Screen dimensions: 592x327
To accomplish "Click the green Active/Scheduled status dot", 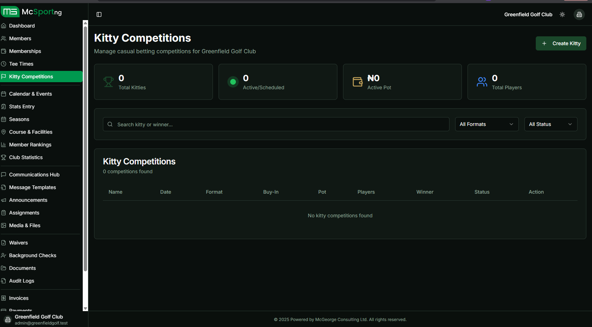I will [x=233, y=82].
